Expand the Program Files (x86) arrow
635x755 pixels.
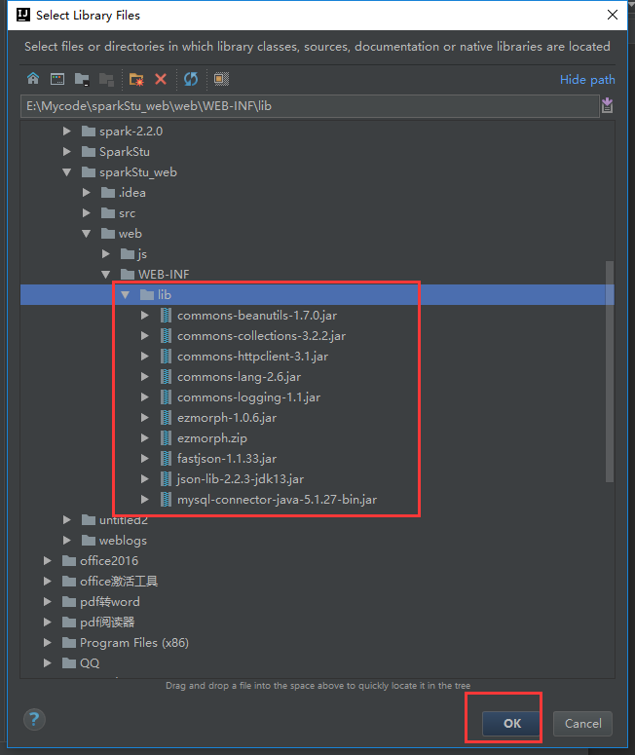[x=47, y=642]
